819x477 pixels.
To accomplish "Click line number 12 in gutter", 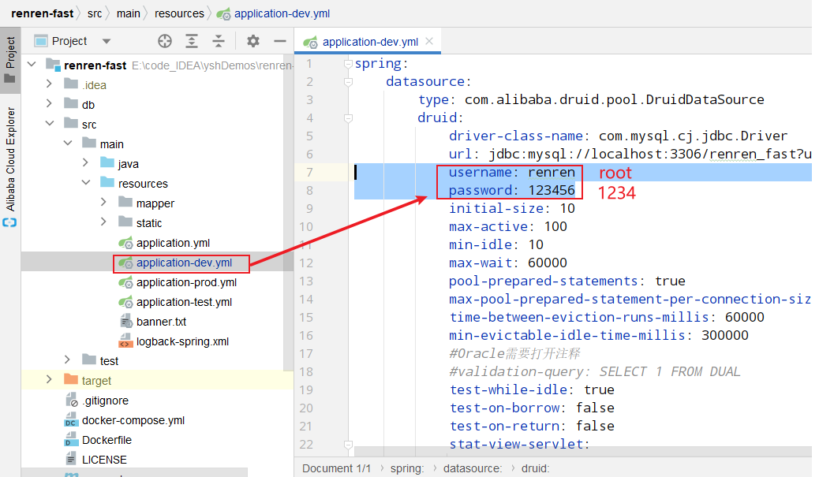I will (x=307, y=263).
